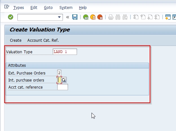
Task: Click the green checkmark Enter icon
Action: click(11, 17)
